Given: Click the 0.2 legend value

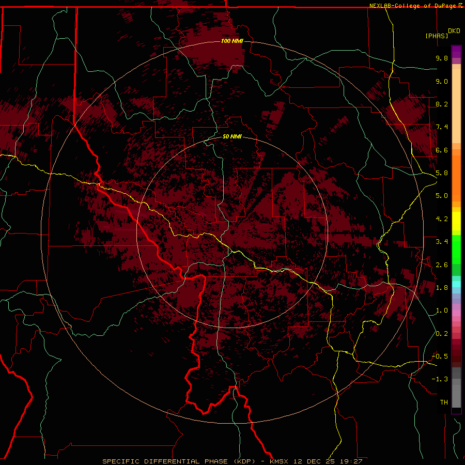Looking at the screenshot, I should click(442, 334).
